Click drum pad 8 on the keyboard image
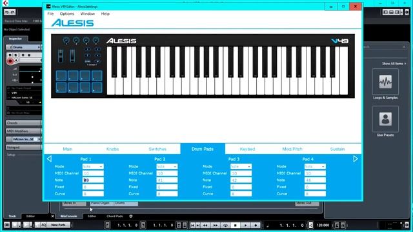 (97, 88)
